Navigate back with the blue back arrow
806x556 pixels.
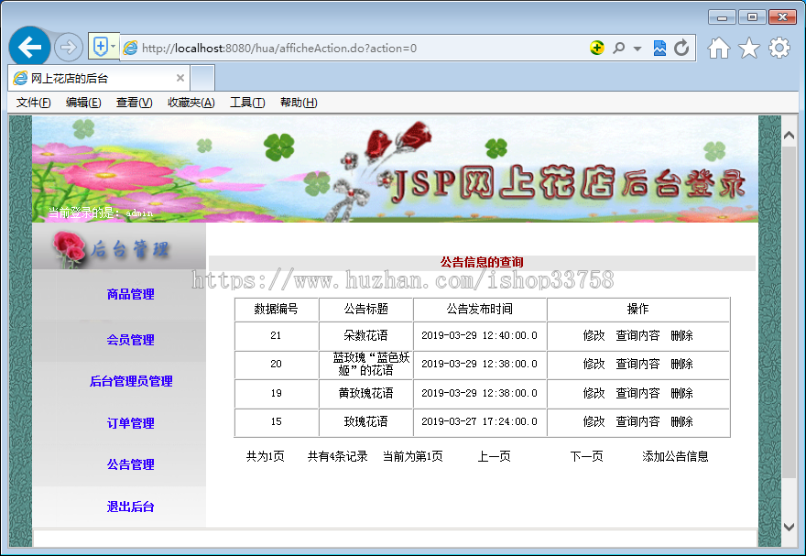tap(30, 47)
